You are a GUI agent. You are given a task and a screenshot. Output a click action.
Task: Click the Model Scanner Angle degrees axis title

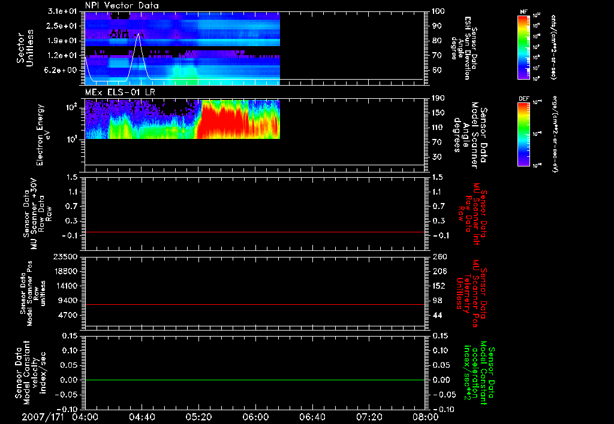coord(470,135)
